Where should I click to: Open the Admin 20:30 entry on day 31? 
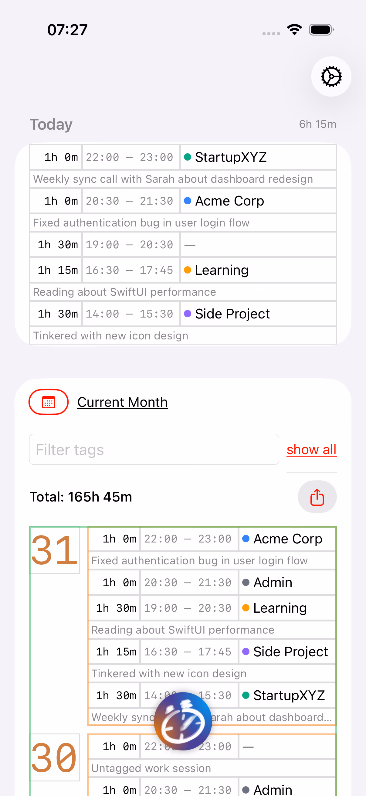[212, 583]
